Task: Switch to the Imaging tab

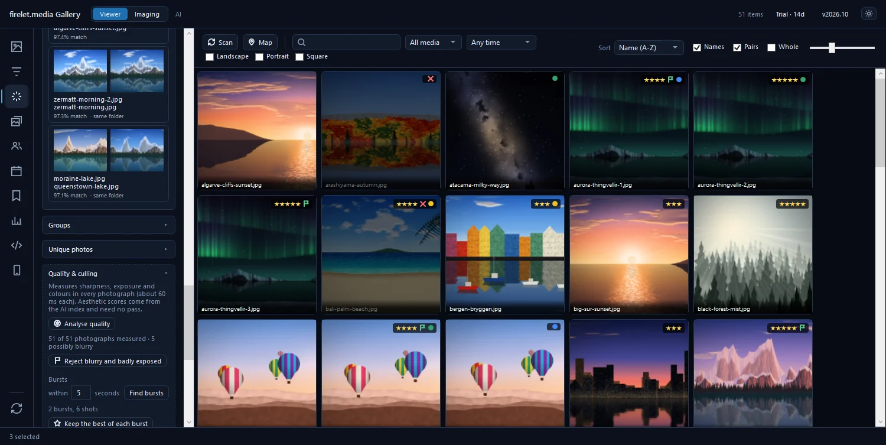Action: 147,14
